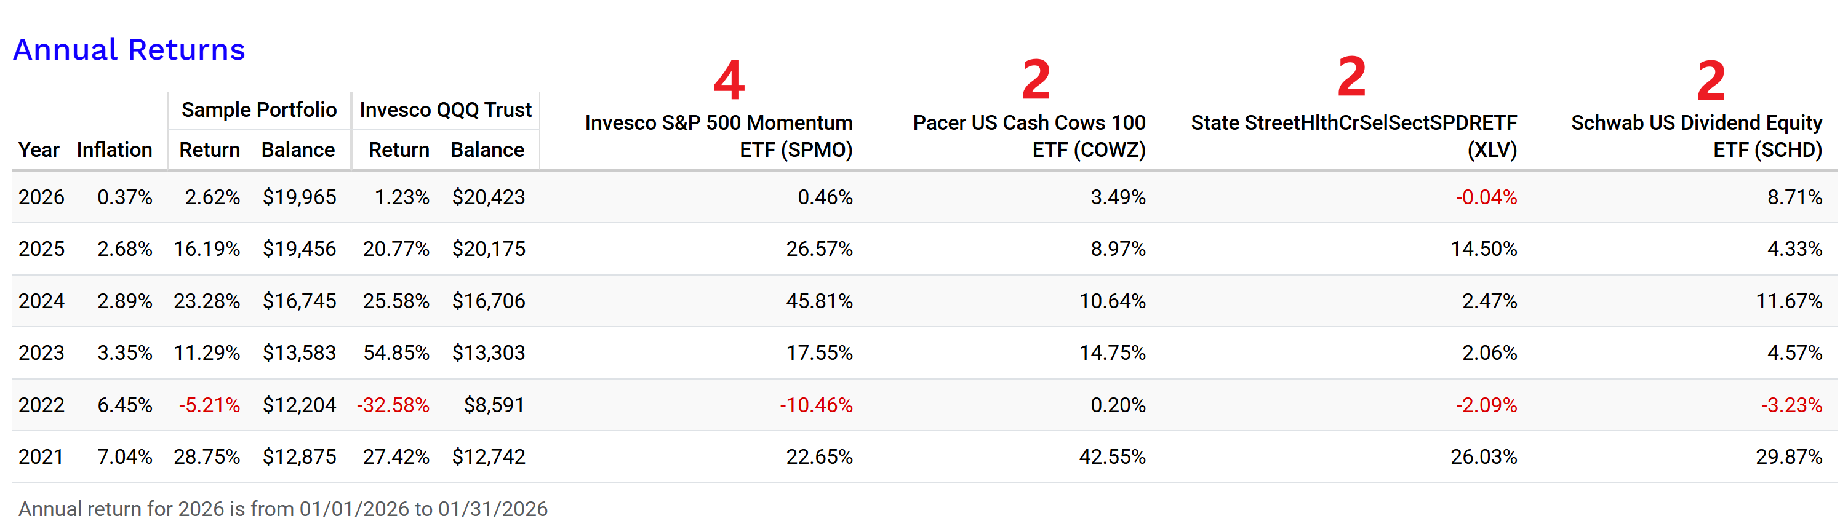Image resolution: width=1840 pixels, height=529 pixels.
Task: Click the Year column header
Action: (x=39, y=150)
